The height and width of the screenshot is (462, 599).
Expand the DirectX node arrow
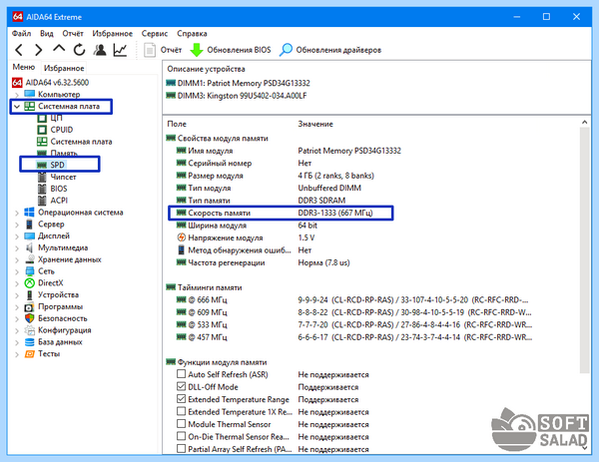(17, 283)
